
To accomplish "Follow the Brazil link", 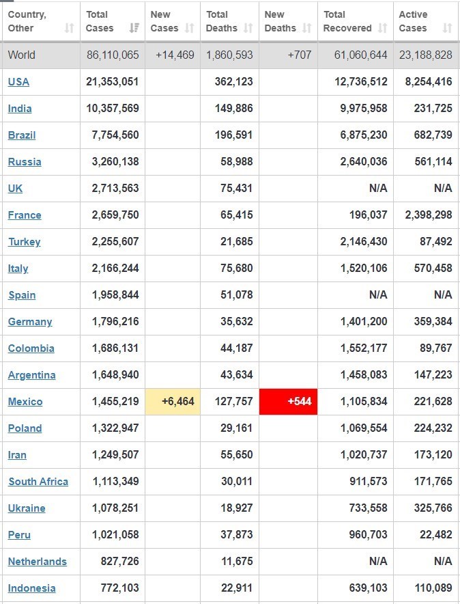I will pyautogui.click(x=22, y=135).
